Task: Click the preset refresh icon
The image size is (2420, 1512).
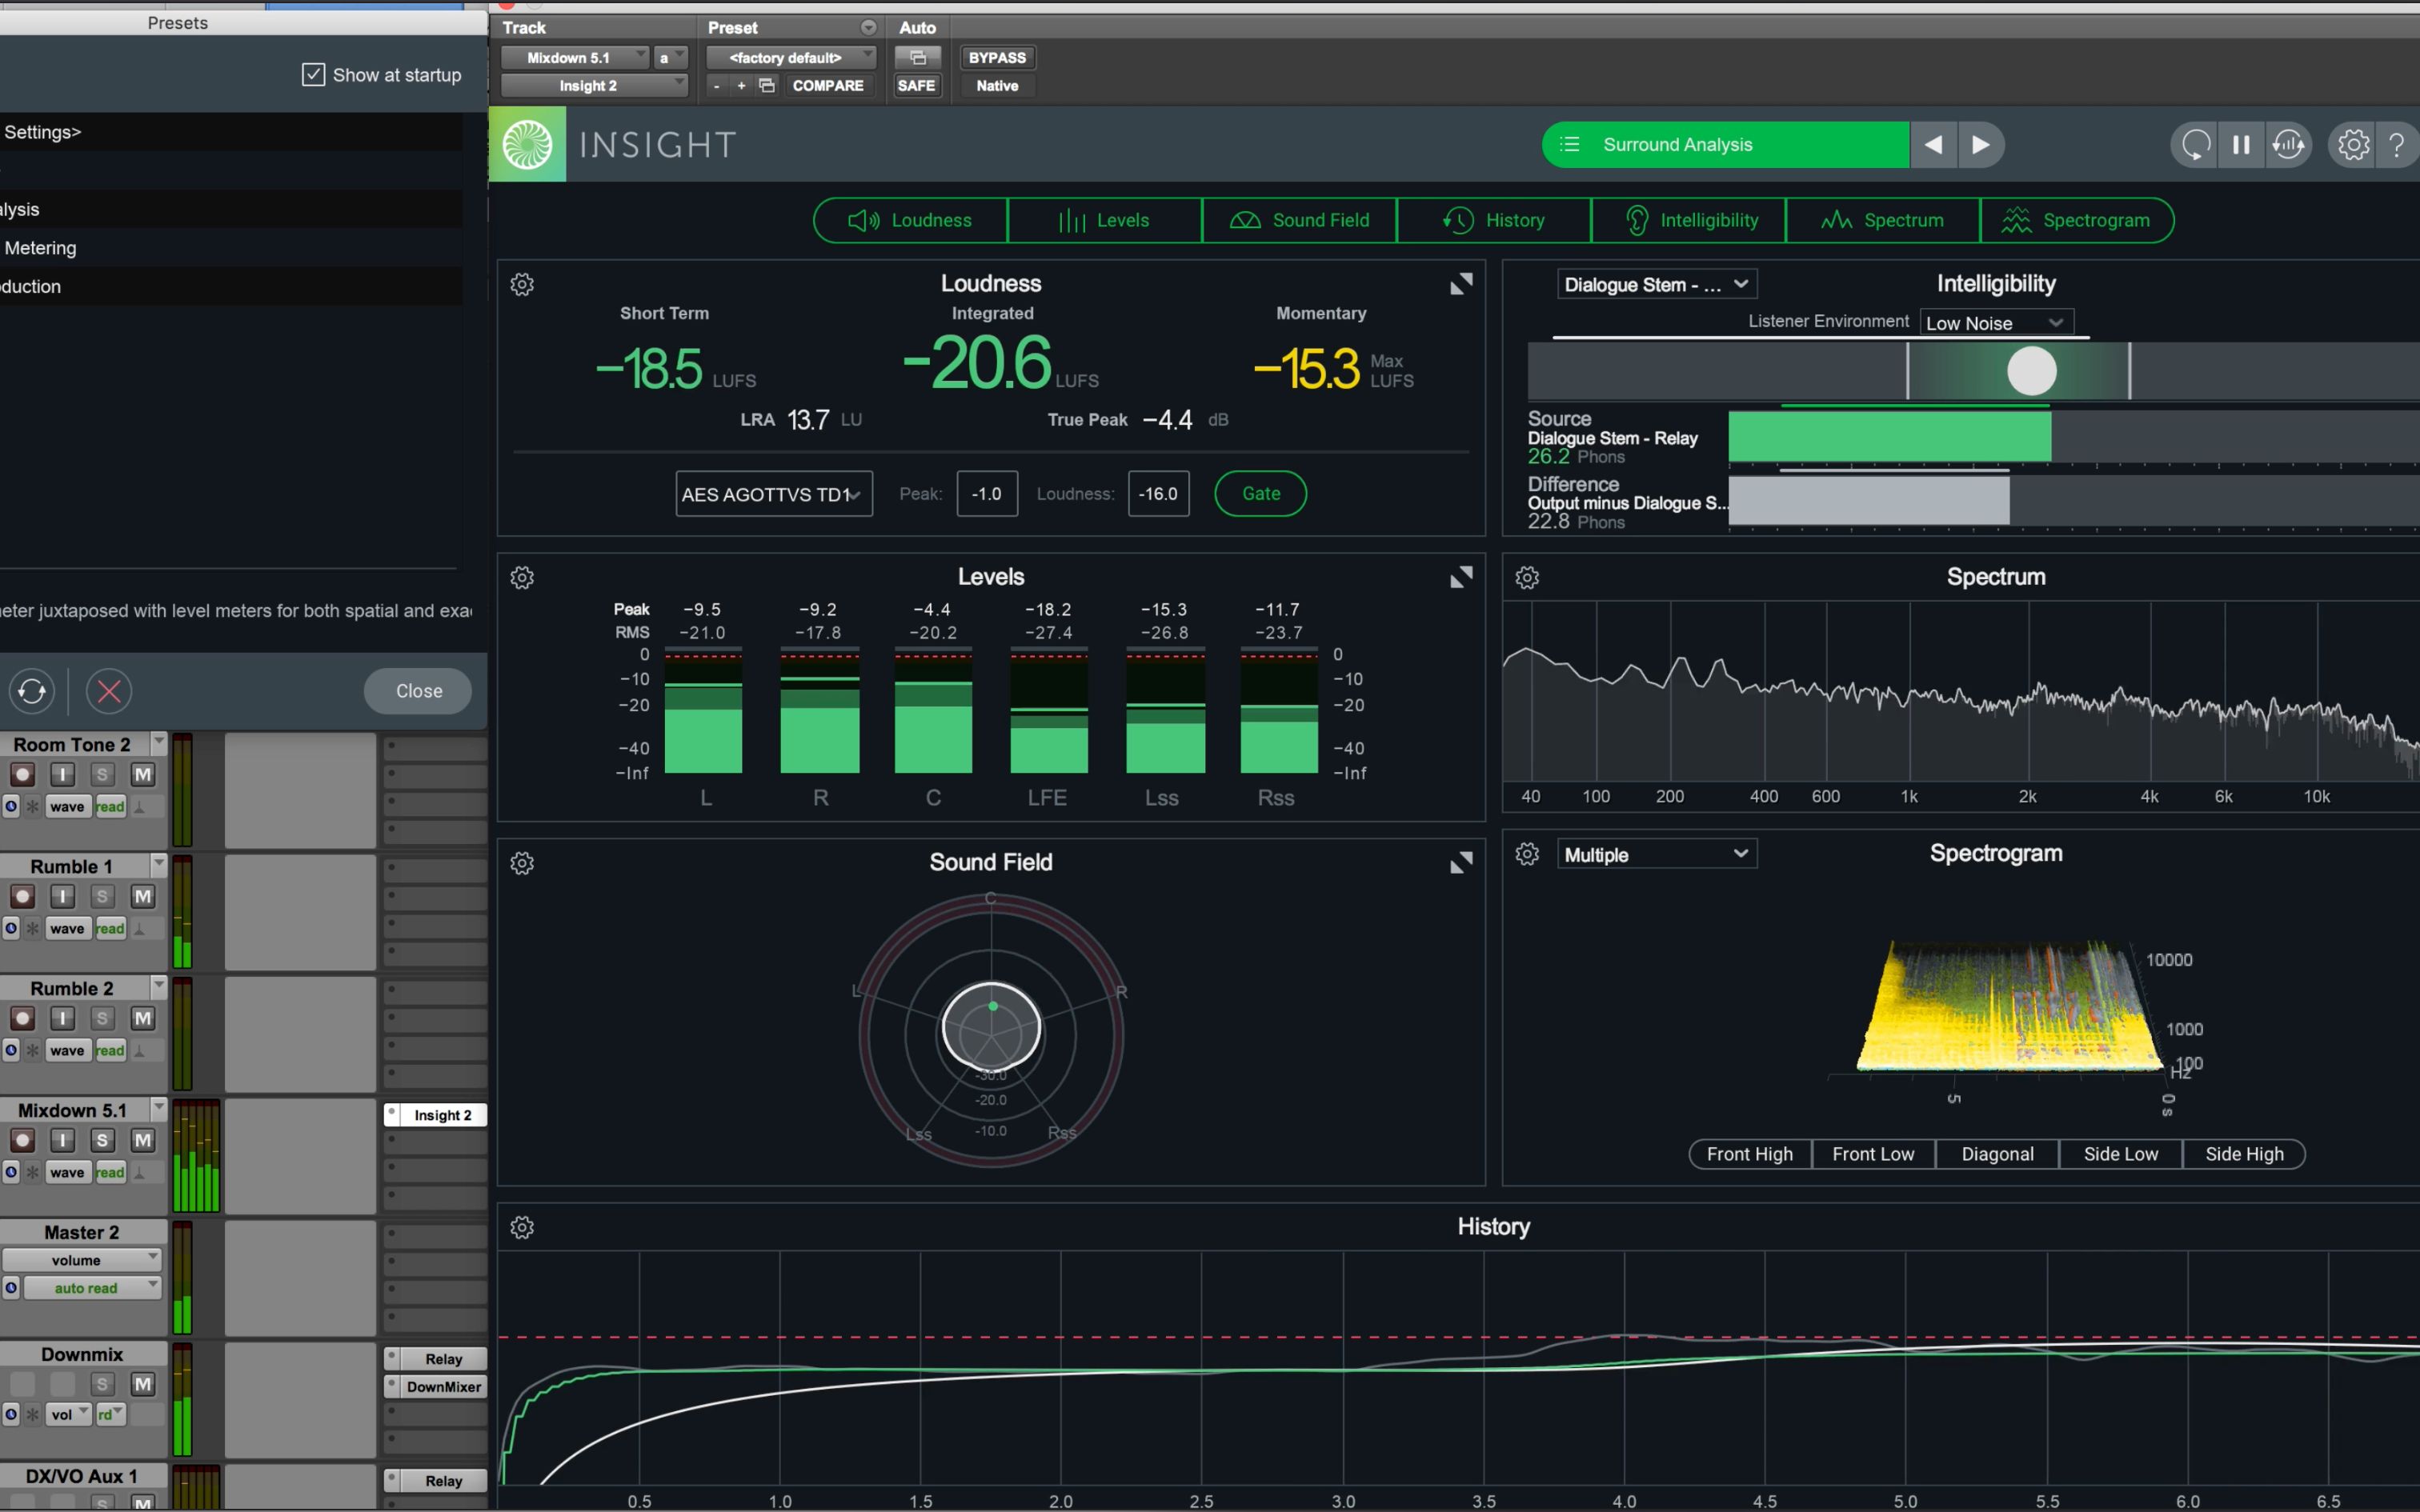Action: point(32,691)
